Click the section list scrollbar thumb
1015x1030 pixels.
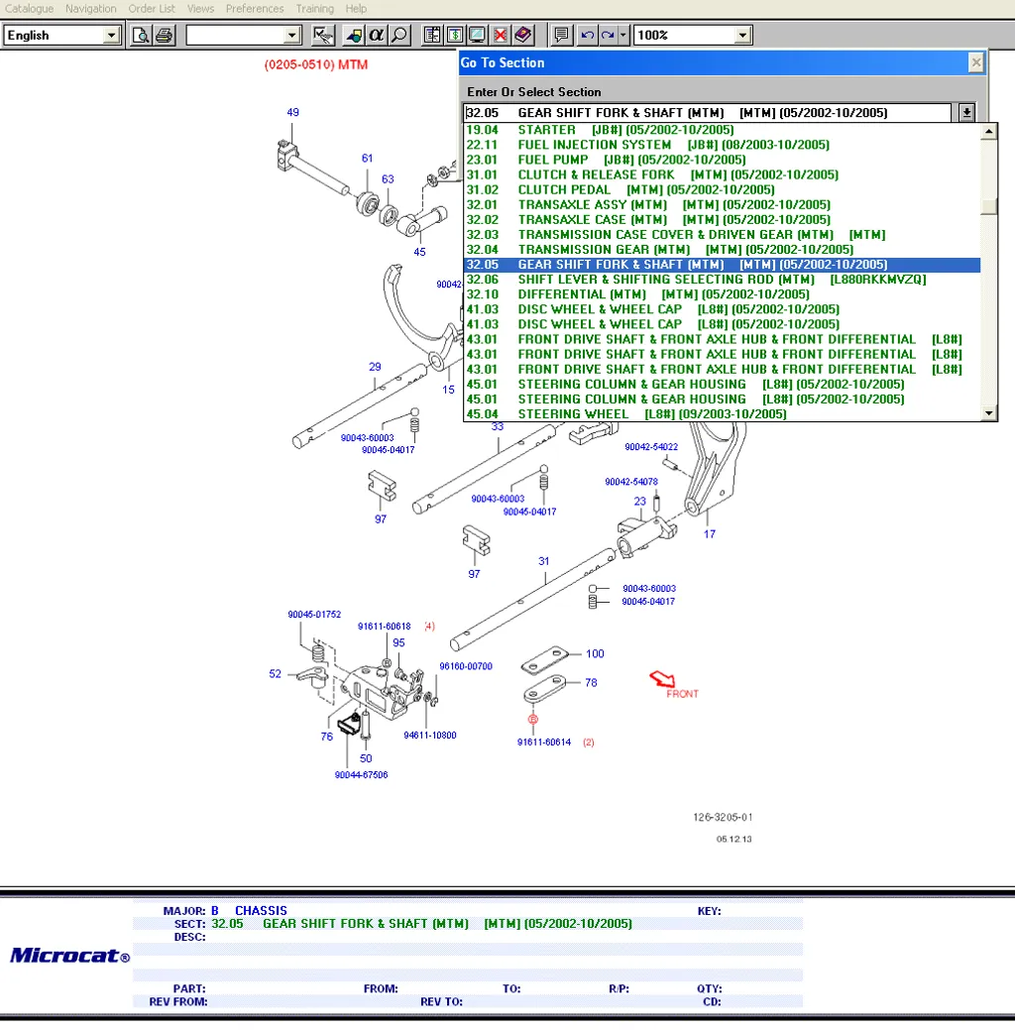(988, 205)
